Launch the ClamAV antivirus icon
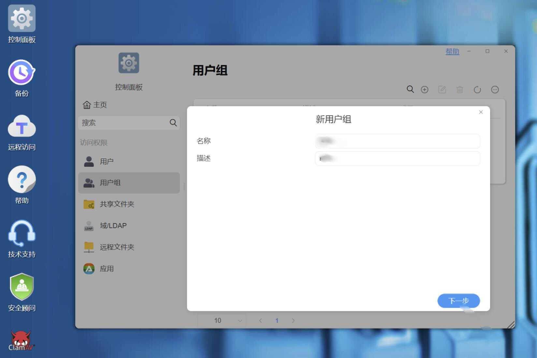This screenshot has width=537, height=358. tap(22, 341)
